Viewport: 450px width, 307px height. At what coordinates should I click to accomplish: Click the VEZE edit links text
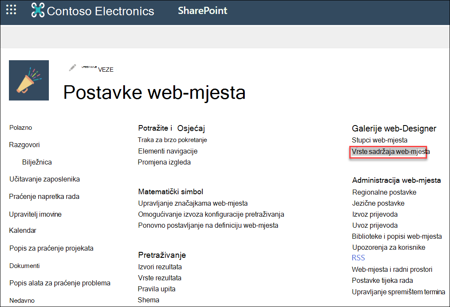pyautogui.click(x=106, y=70)
